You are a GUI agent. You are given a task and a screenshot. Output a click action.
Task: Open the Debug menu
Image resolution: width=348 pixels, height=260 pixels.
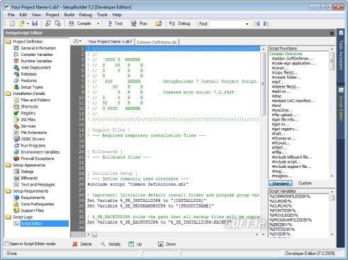(85, 15)
